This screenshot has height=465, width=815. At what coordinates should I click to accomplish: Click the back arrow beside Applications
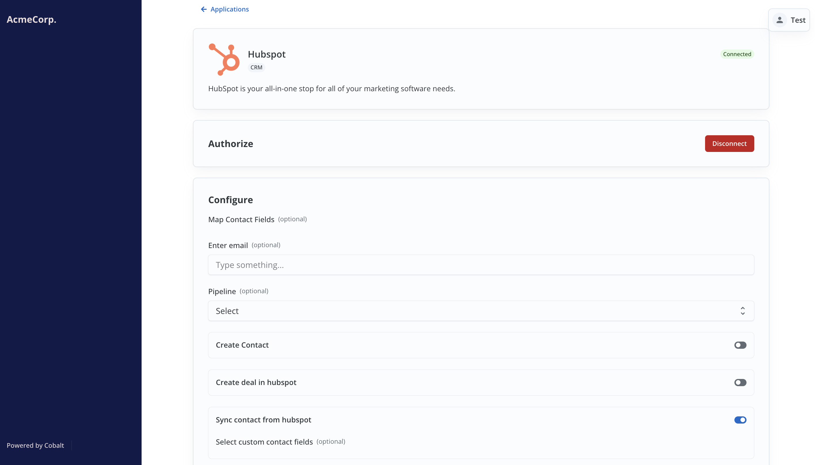[203, 9]
